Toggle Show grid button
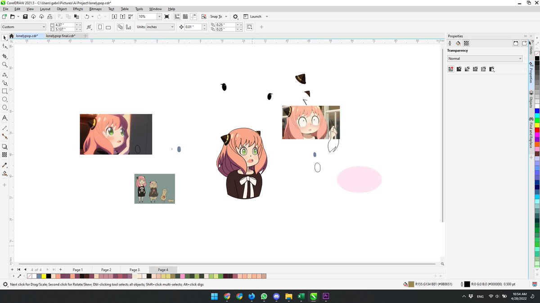 (x=185, y=17)
